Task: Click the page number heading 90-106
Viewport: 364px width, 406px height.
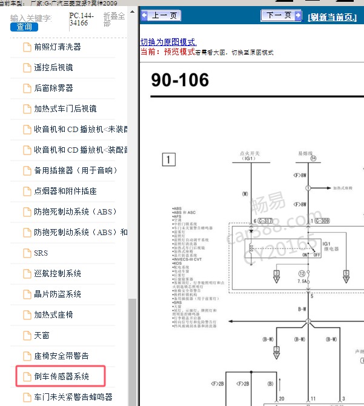Action: tap(180, 80)
